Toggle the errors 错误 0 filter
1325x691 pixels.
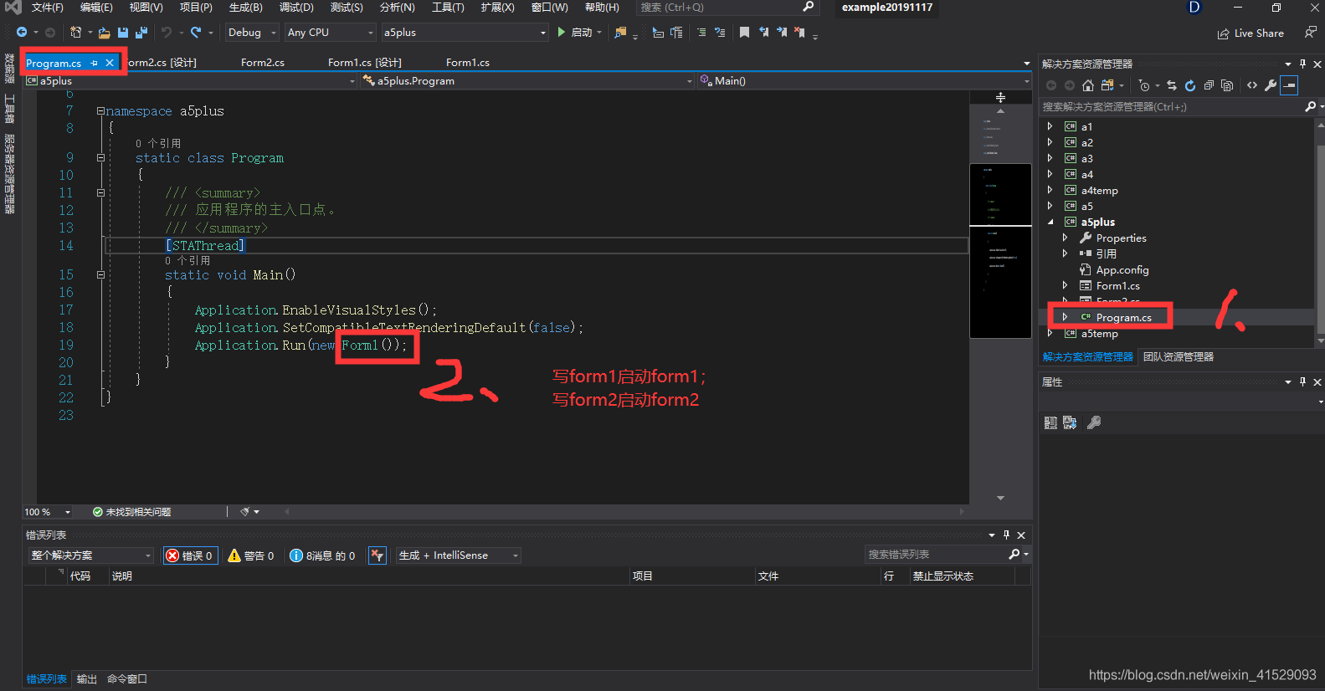pos(190,555)
